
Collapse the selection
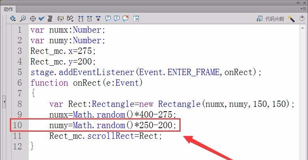[x=90, y=18]
